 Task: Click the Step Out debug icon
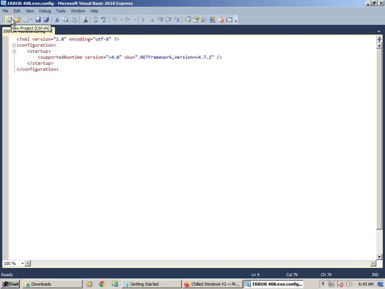pos(177,20)
